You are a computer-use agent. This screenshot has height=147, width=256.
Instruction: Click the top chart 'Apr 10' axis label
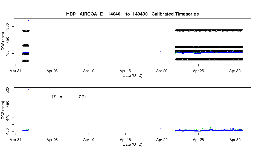pos(89,71)
